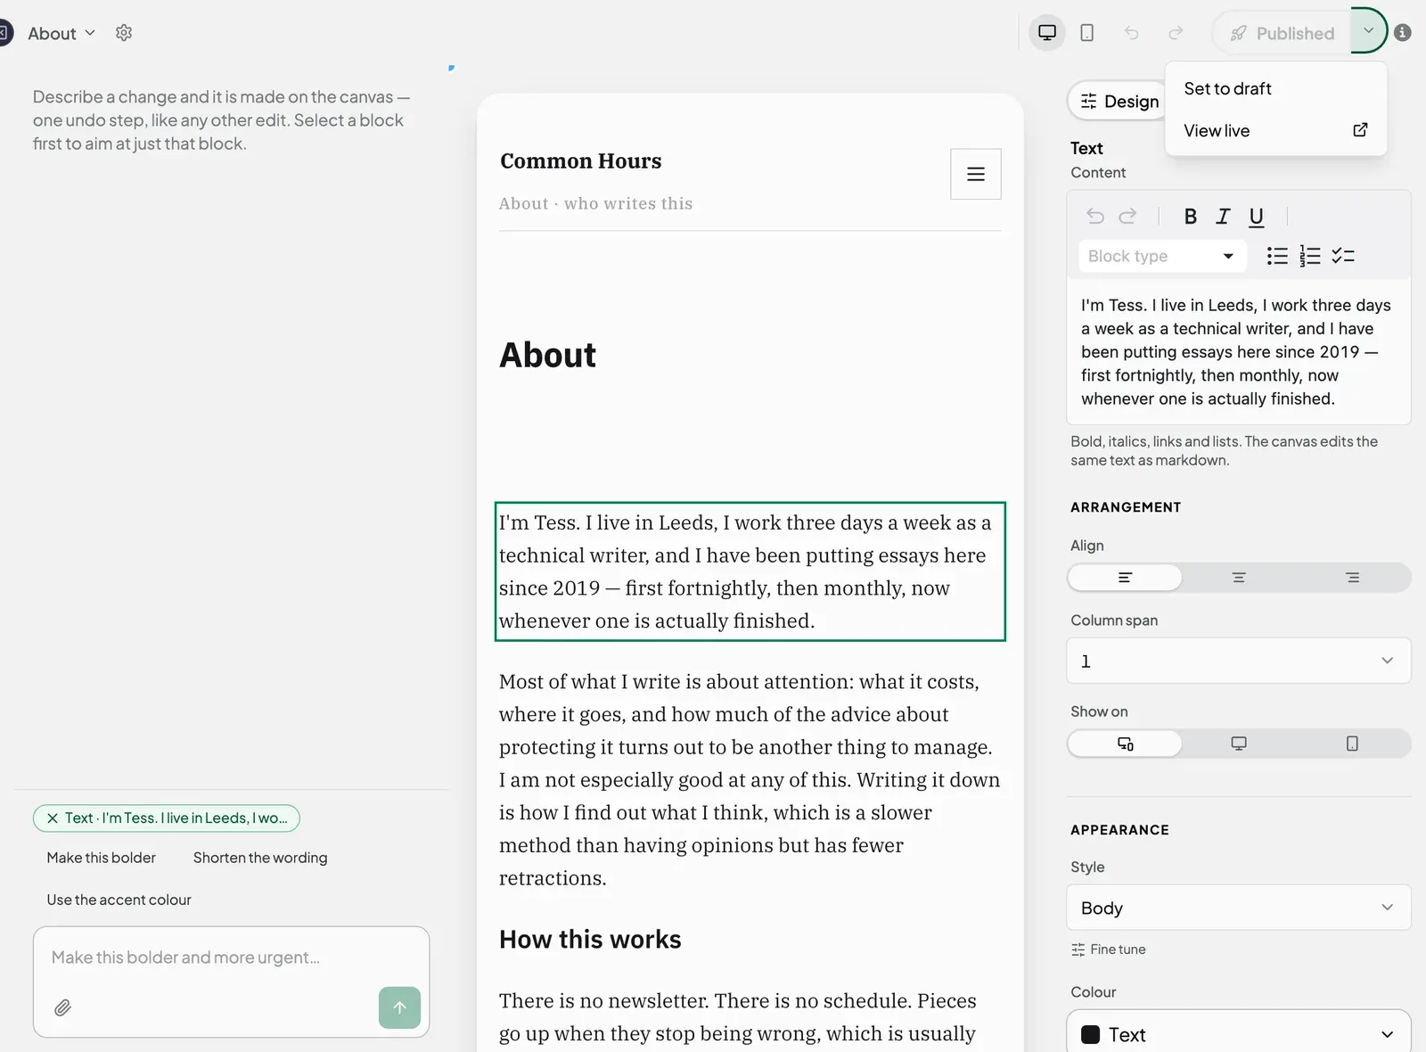
Task: Show block on all devices
Action: (1125, 744)
